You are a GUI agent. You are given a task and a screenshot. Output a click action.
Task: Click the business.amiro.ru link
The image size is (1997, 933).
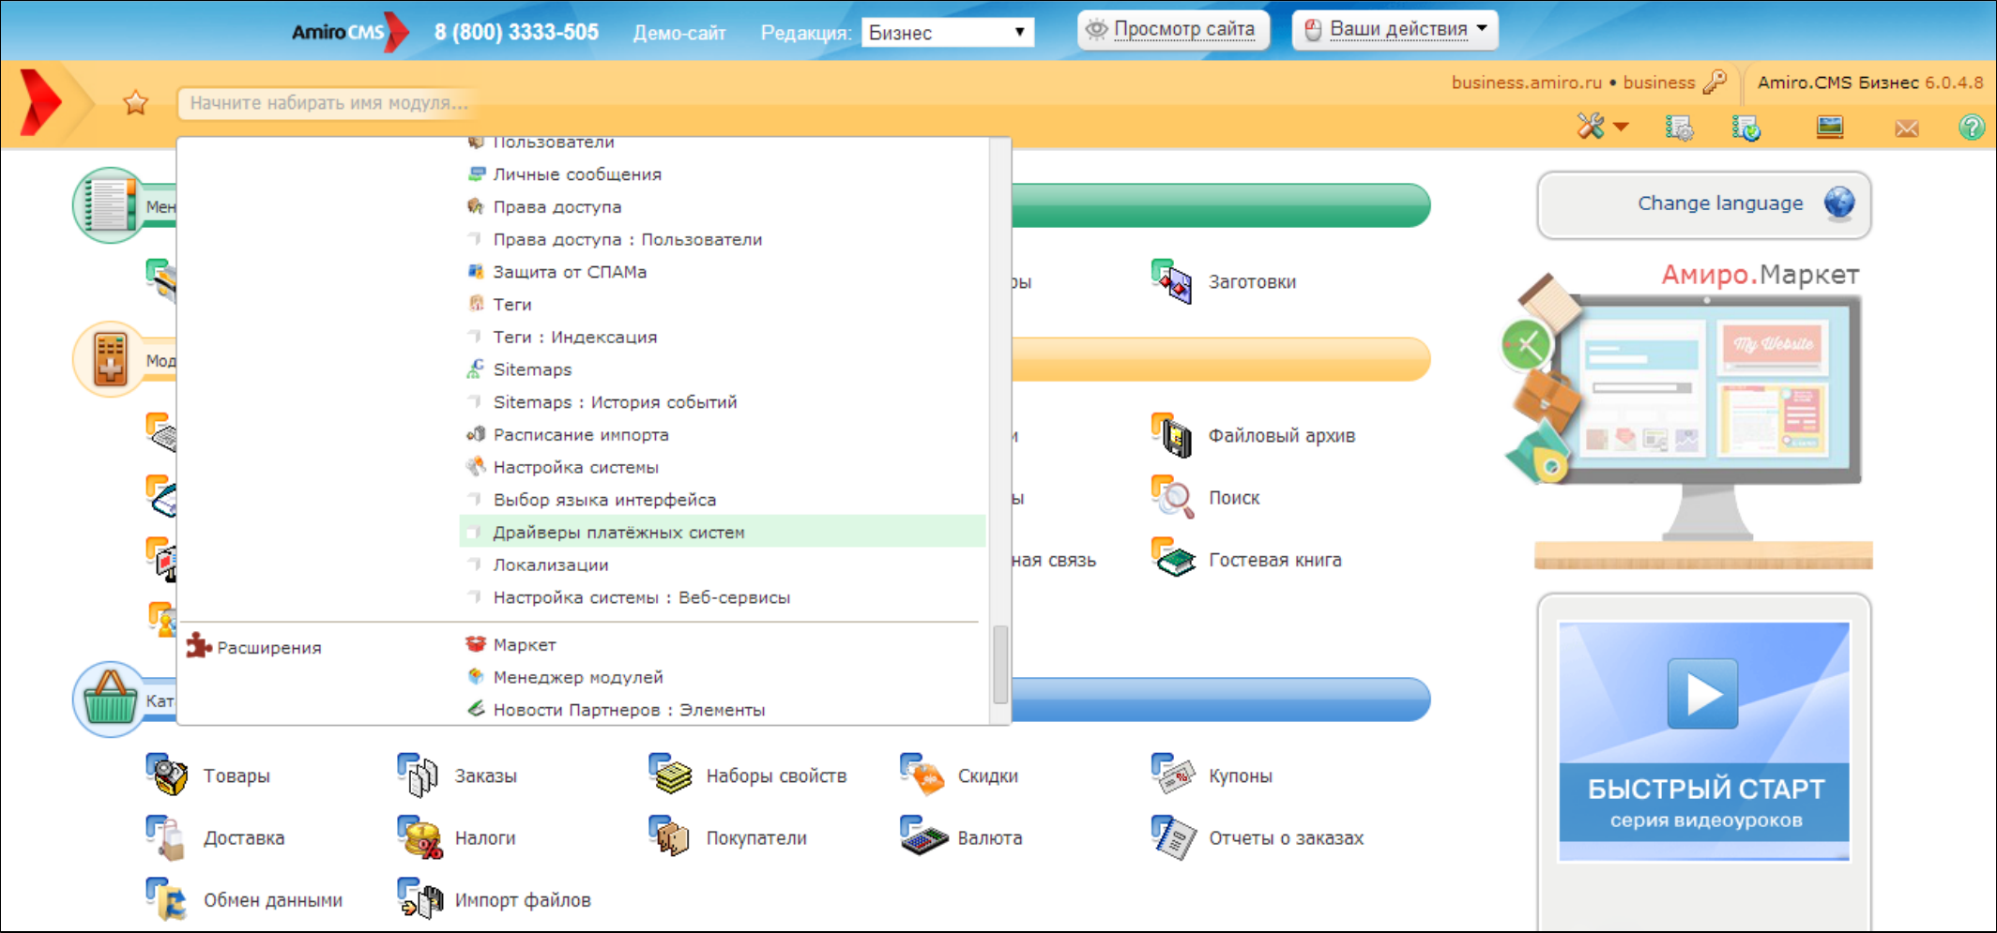(x=1527, y=83)
